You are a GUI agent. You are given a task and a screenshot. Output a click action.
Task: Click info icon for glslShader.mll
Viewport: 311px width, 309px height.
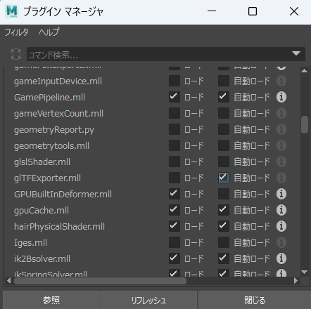[x=281, y=162]
